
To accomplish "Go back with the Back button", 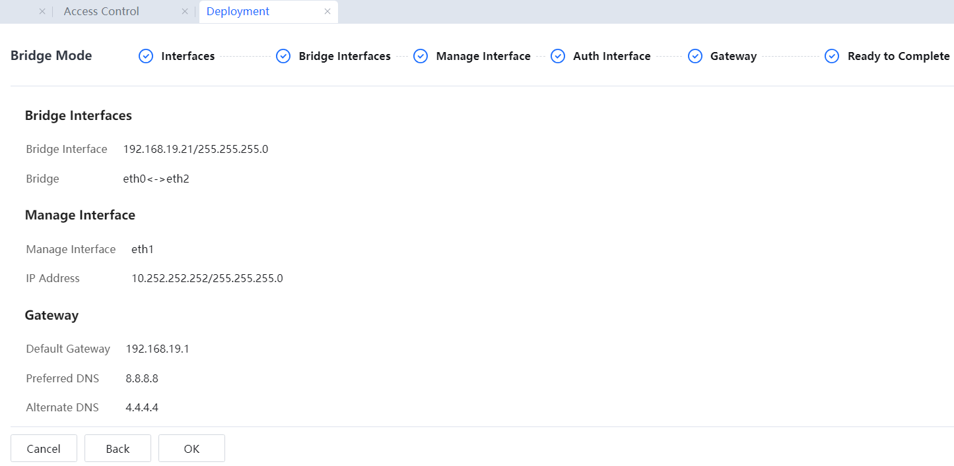I will [x=118, y=449].
